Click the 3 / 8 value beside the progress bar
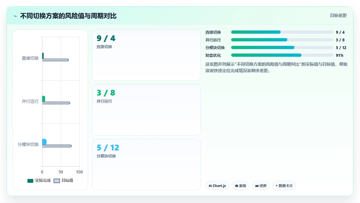The image size is (360, 203). click(x=340, y=40)
